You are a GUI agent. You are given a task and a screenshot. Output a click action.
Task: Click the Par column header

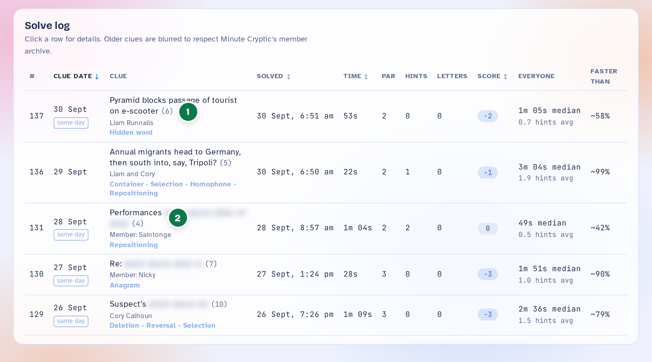pos(389,76)
